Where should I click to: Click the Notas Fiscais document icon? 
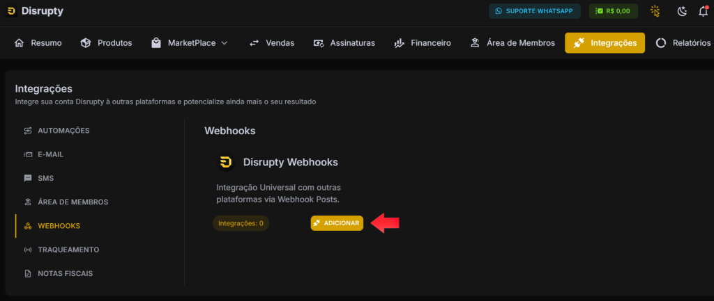point(28,274)
